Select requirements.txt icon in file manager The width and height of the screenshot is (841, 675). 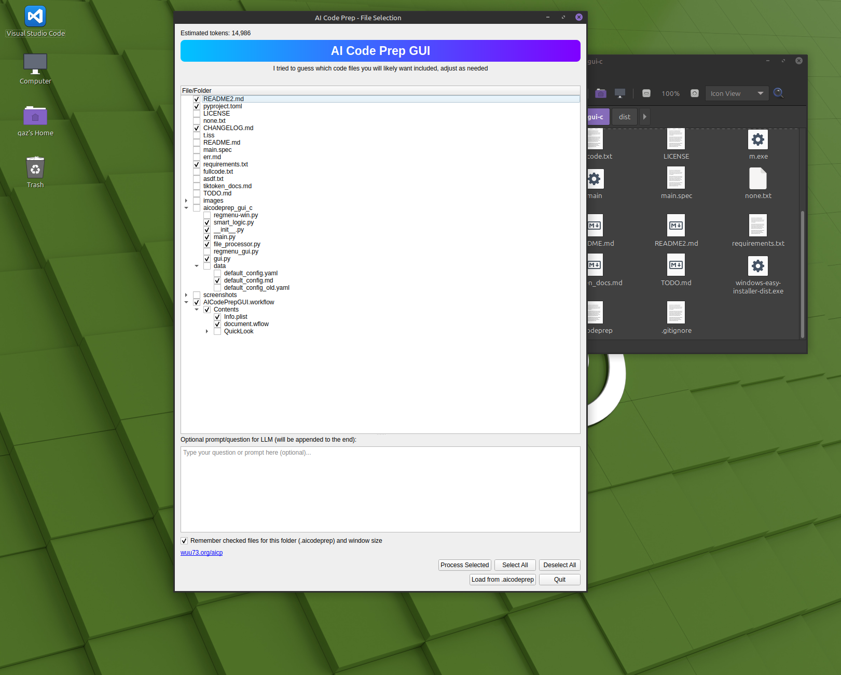tap(758, 226)
